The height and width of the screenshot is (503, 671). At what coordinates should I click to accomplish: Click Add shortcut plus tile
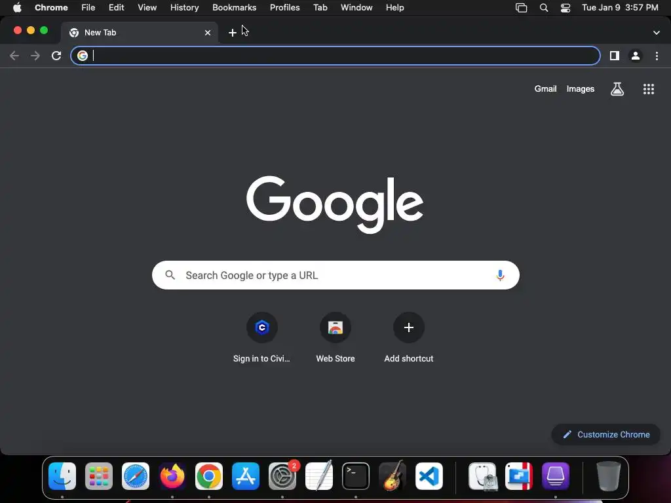click(x=409, y=338)
